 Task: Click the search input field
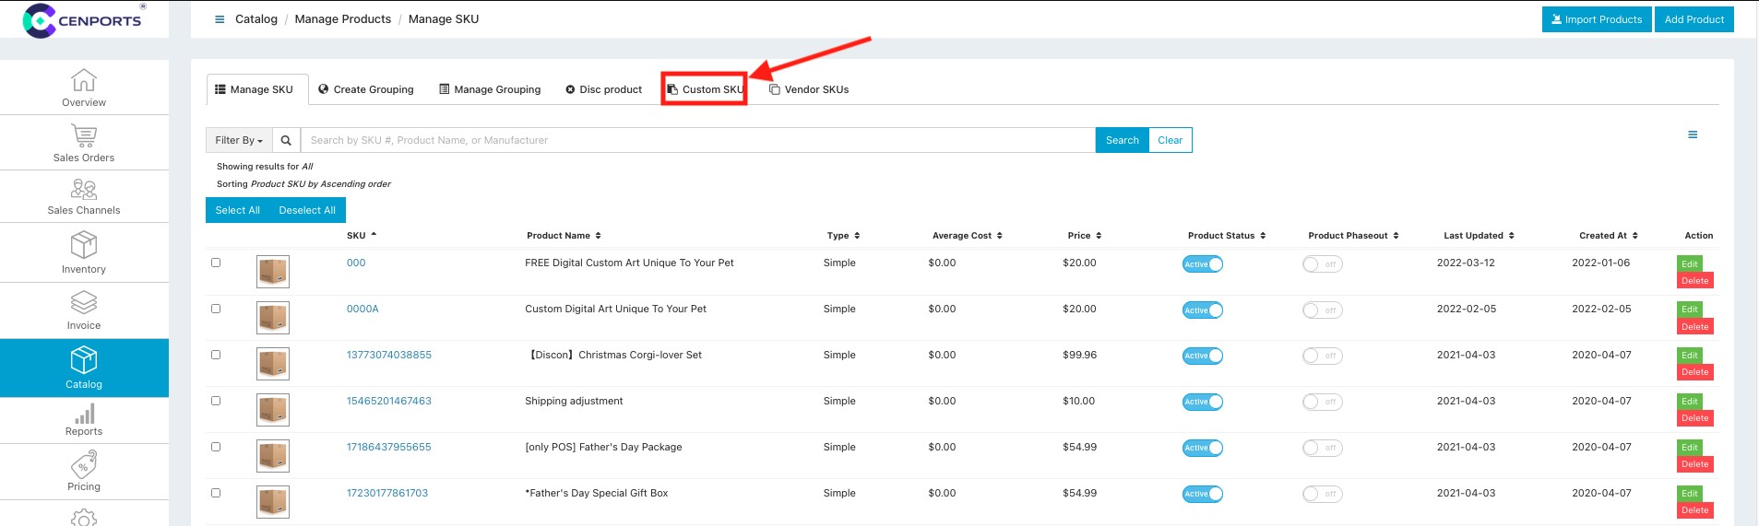click(696, 140)
